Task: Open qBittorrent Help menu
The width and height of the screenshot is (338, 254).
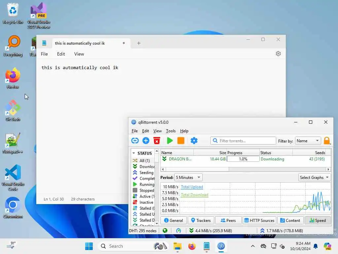Action: (184, 131)
